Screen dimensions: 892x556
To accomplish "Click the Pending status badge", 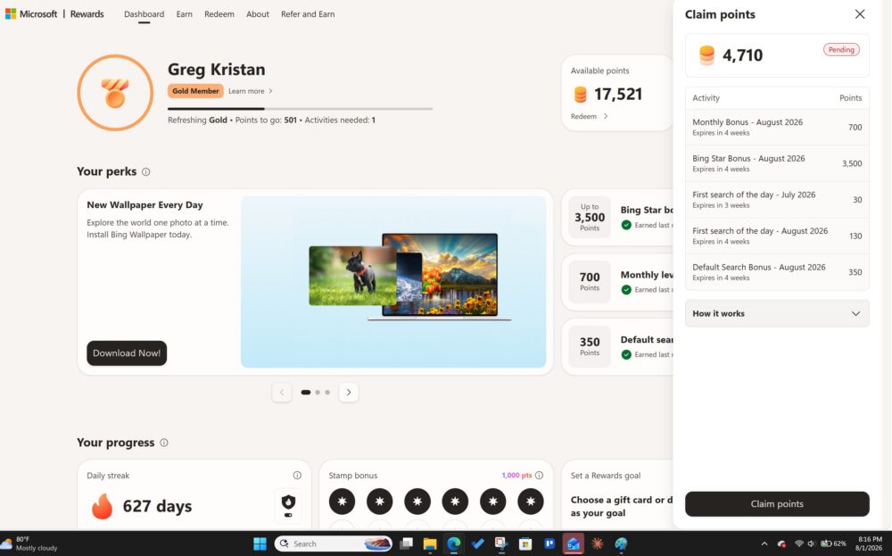I will pos(841,49).
